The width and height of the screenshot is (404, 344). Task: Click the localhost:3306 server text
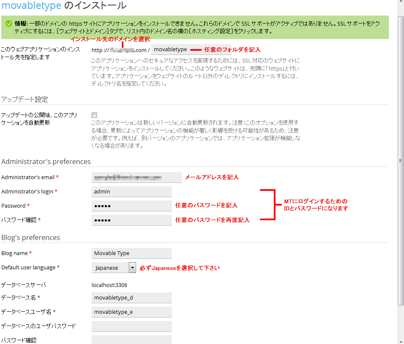[x=109, y=285]
